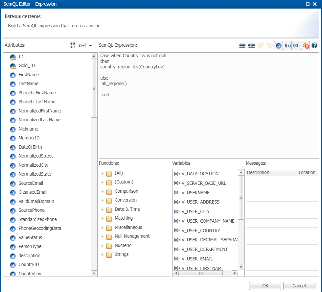Expand the Miscellaneous functions folder
322x292 pixels.
click(103, 228)
